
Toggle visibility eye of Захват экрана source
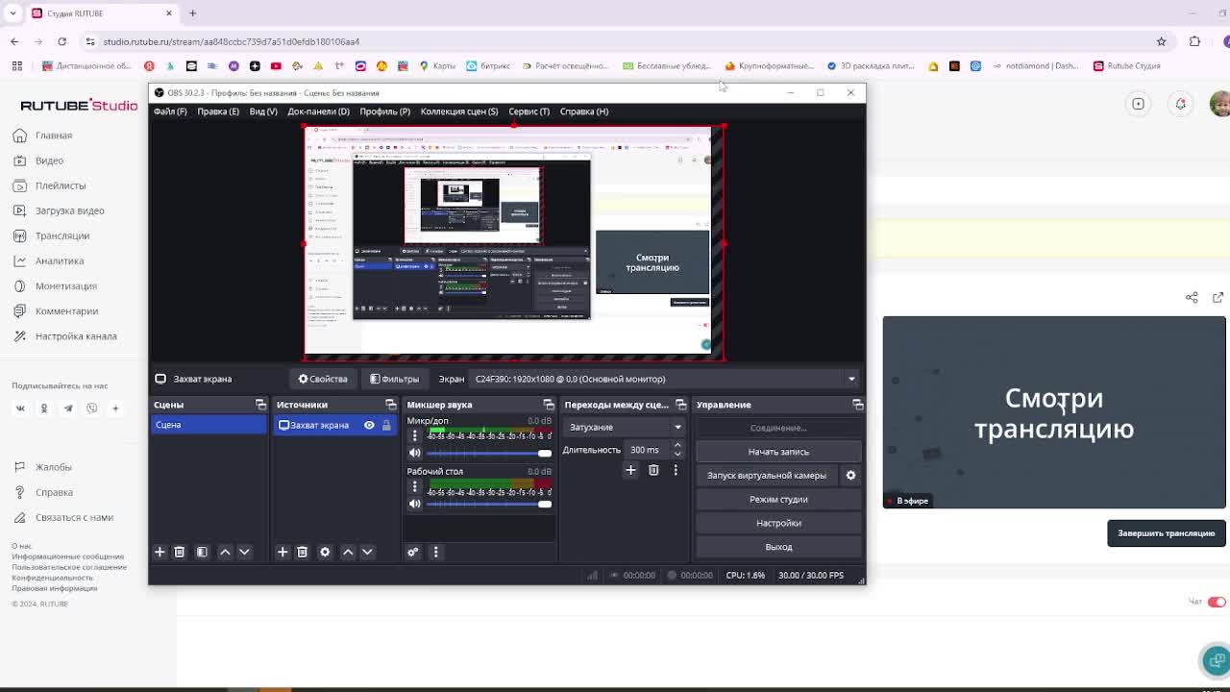pyautogui.click(x=369, y=425)
